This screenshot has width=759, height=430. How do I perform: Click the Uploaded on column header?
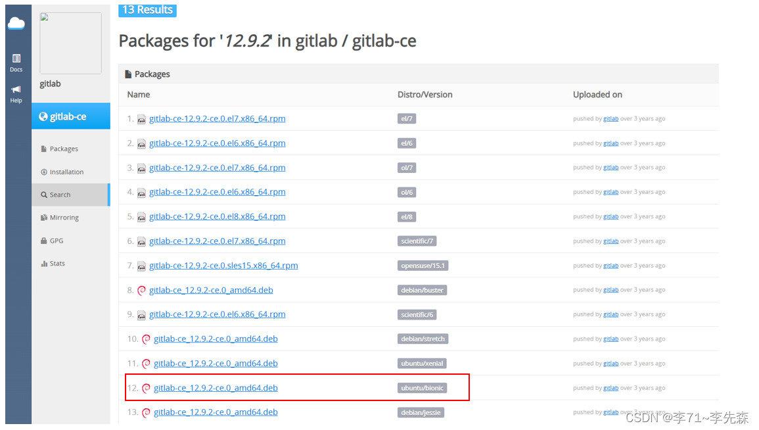tap(598, 95)
